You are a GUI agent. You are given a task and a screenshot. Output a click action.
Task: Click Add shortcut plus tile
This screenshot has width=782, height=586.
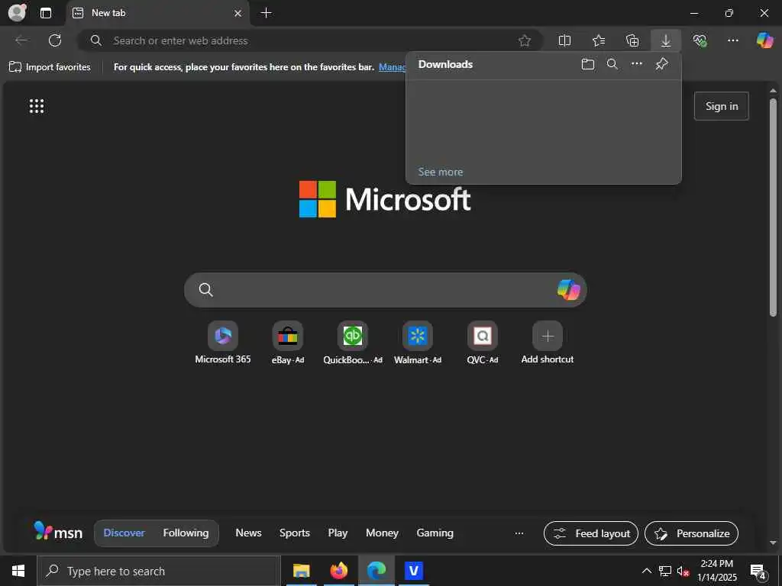[x=547, y=343]
